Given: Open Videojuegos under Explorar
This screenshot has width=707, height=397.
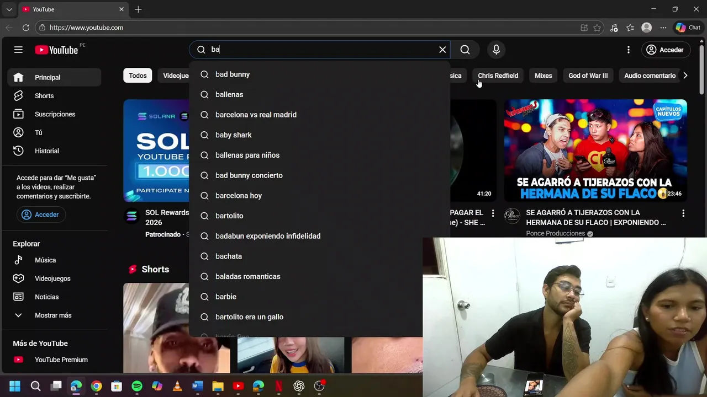Looking at the screenshot, I should coord(54,278).
